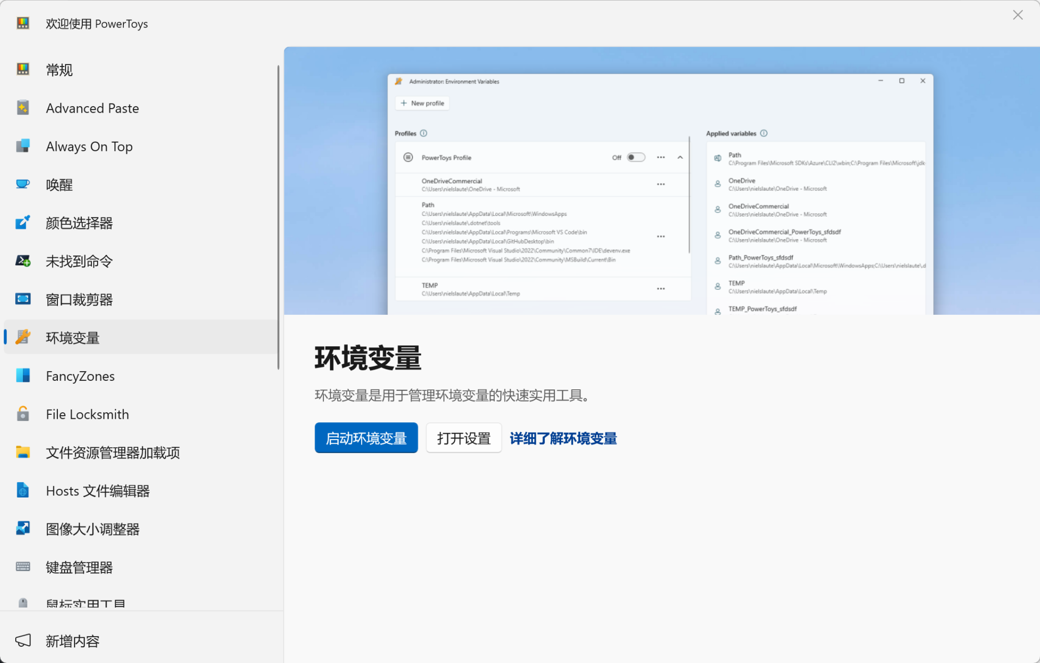Open 新增内容 at the bottom of the sidebar
This screenshot has height=663, width=1040.
pos(72,641)
